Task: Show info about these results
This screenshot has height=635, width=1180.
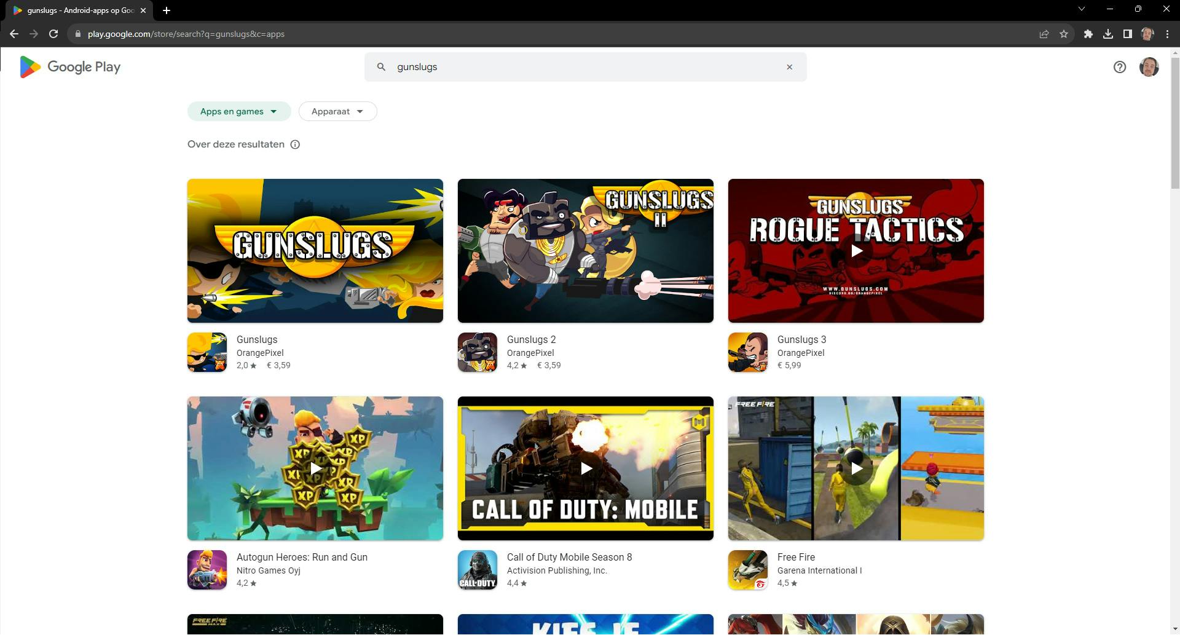Action: pos(295,144)
